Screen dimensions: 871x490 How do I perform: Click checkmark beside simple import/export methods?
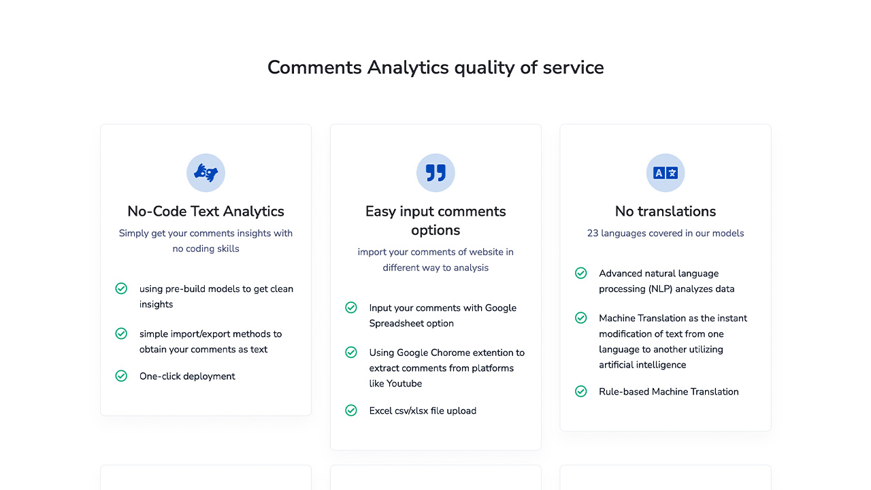pyautogui.click(x=121, y=333)
